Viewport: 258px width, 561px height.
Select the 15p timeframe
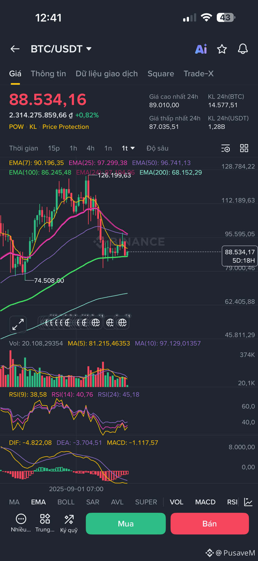pos(54,148)
